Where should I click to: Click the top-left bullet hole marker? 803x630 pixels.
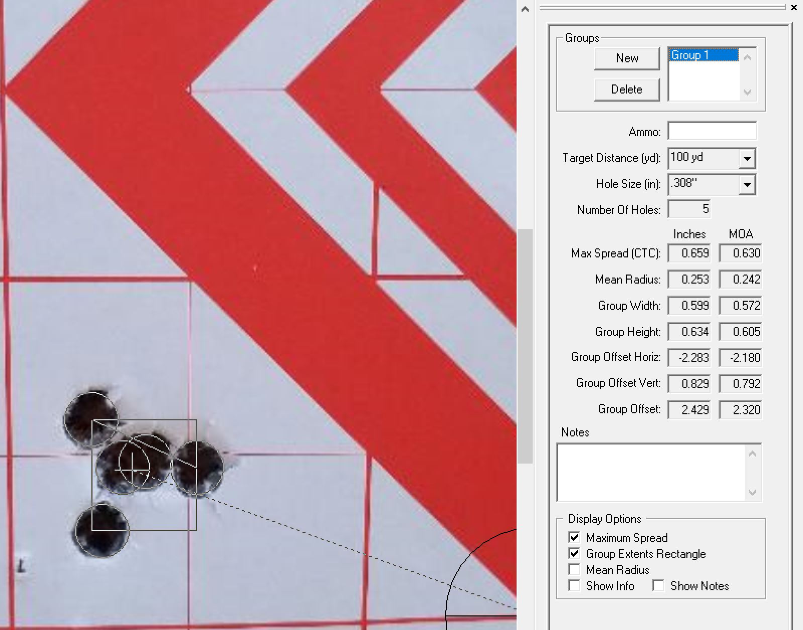click(x=91, y=420)
